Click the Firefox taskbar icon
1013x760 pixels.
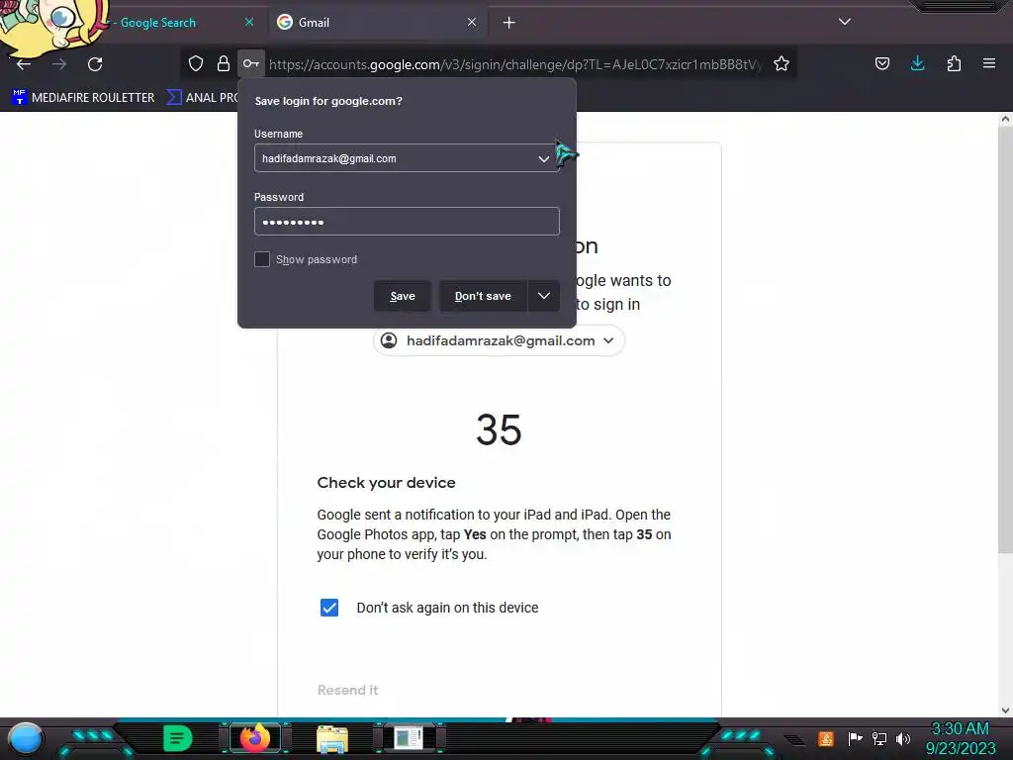[x=254, y=738]
